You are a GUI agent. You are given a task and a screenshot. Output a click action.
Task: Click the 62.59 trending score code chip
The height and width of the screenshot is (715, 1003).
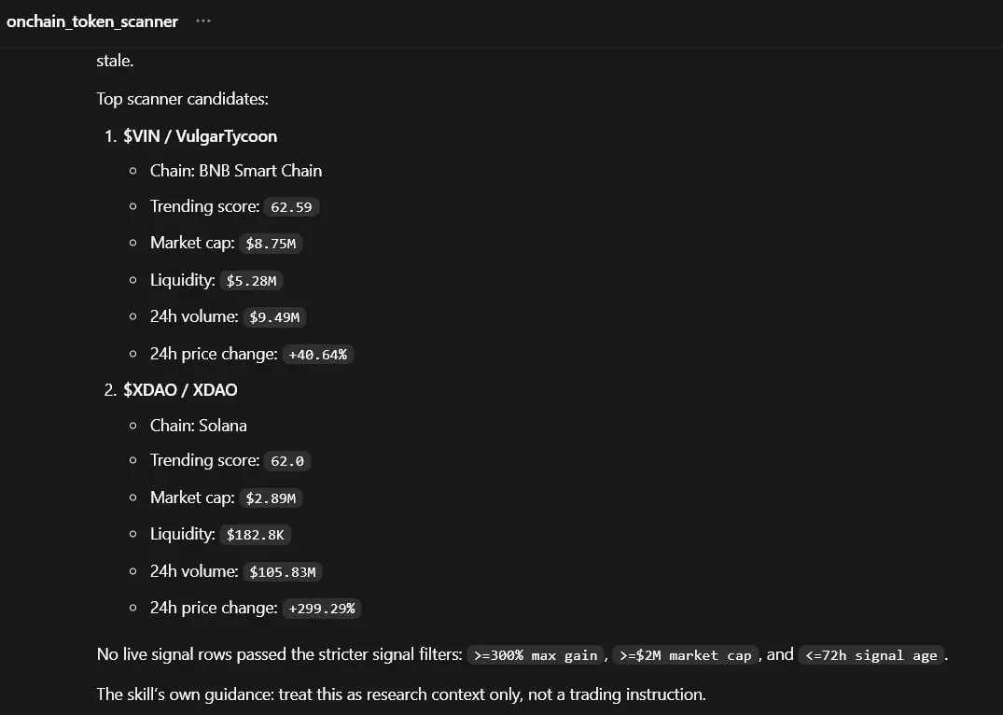click(x=291, y=207)
